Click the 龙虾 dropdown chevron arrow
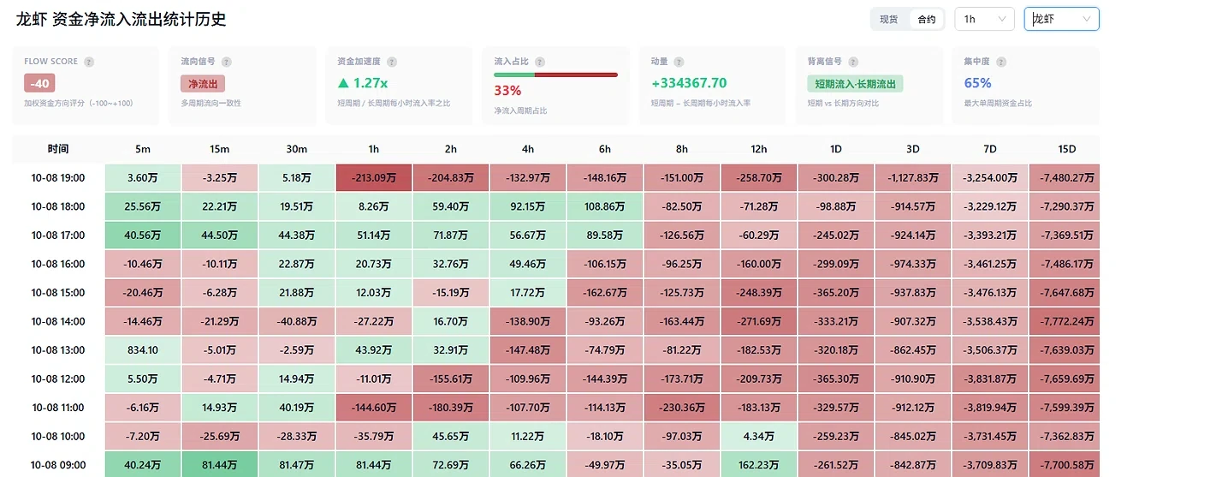This screenshot has height=477, width=1228. (1087, 19)
